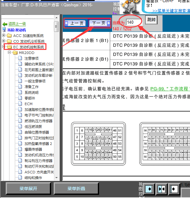This screenshot has height=198, width=190.
Task: Click page icon beside ECM
Action: tap(20, 104)
